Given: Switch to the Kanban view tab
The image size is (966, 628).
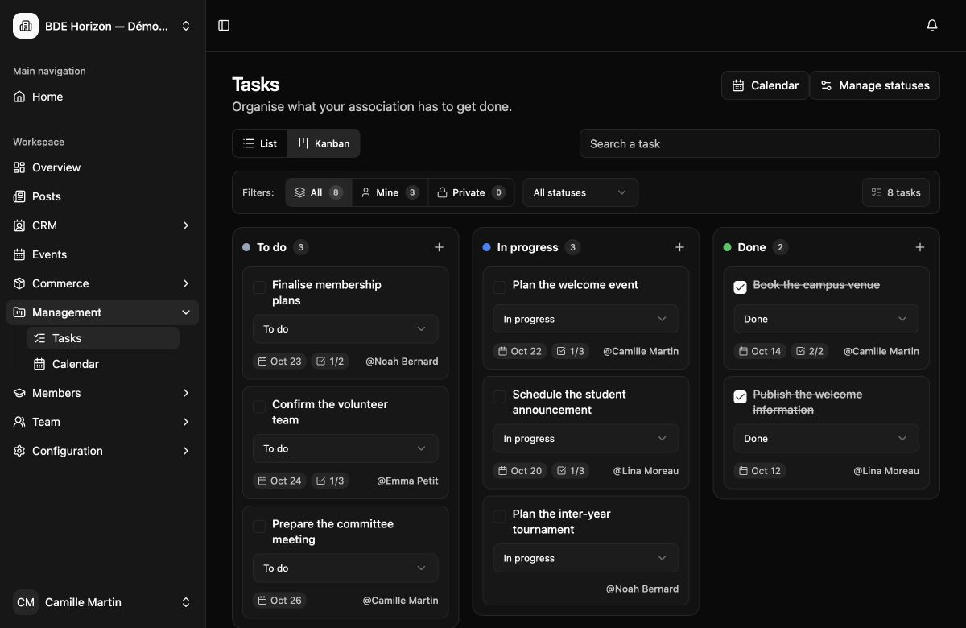Looking at the screenshot, I should [x=324, y=143].
